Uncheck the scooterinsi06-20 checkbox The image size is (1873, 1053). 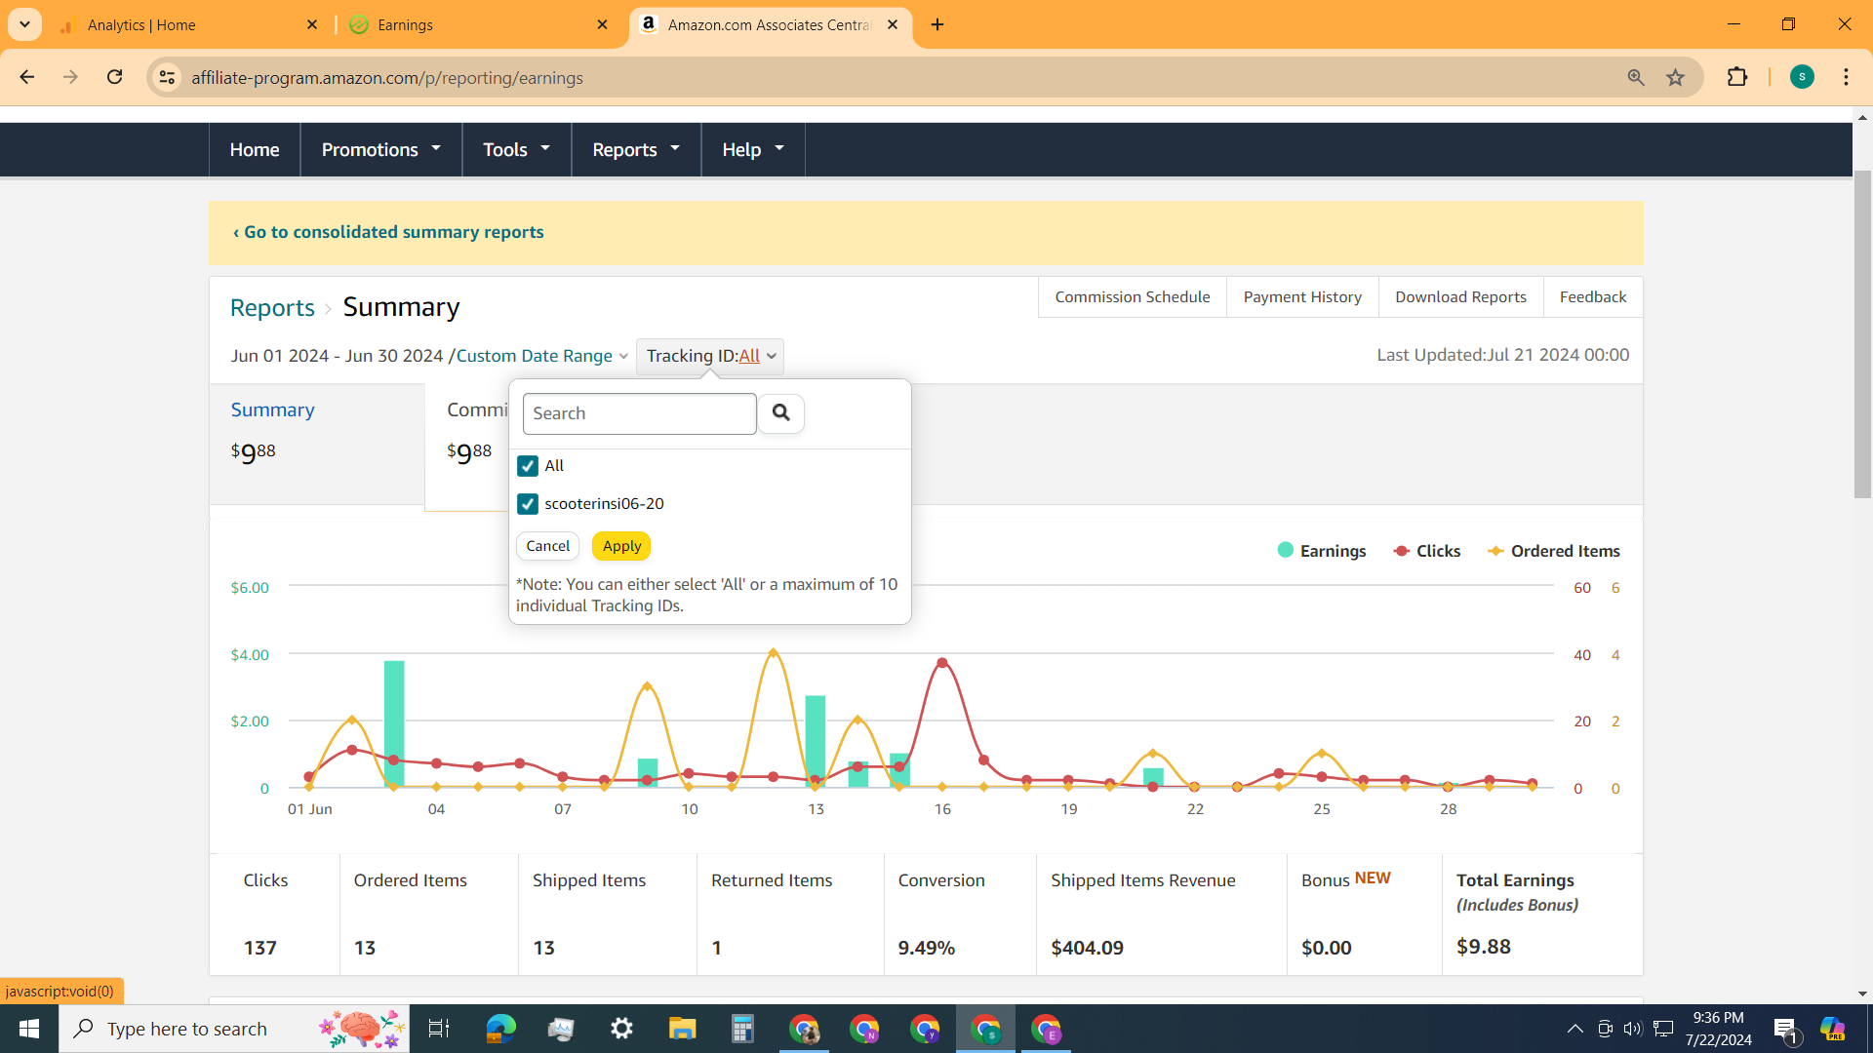[x=528, y=504]
